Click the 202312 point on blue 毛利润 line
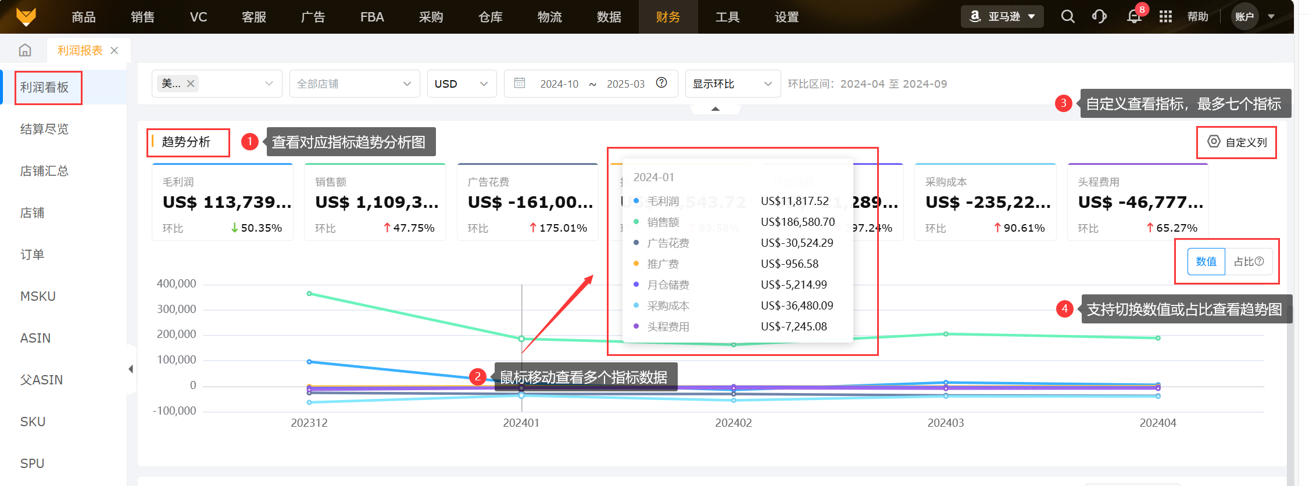The width and height of the screenshot is (1309, 486). click(x=309, y=362)
